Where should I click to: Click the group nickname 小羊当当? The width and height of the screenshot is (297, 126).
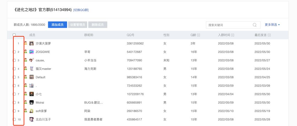tap(90, 60)
